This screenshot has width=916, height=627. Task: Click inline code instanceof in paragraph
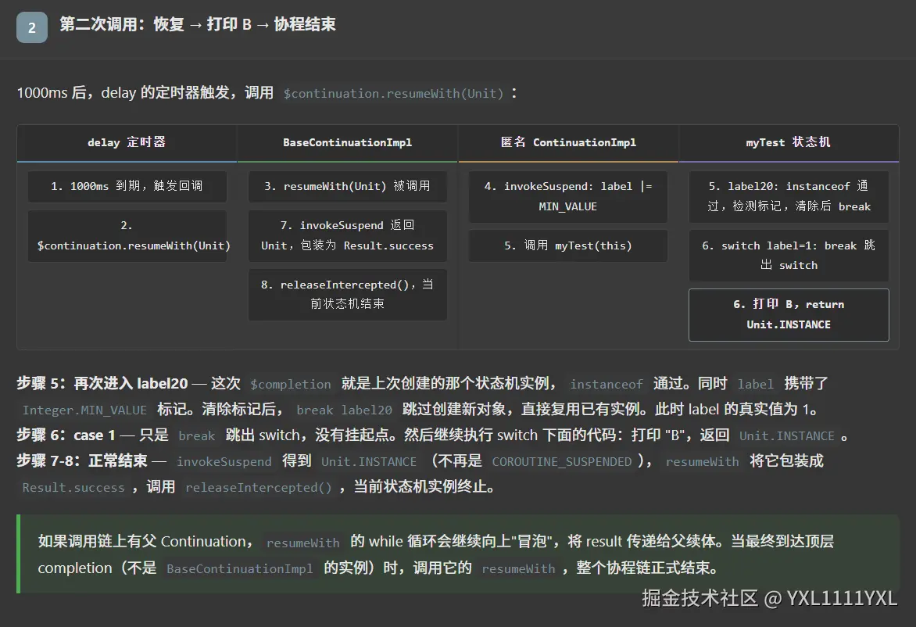pyautogui.click(x=606, y=384)
